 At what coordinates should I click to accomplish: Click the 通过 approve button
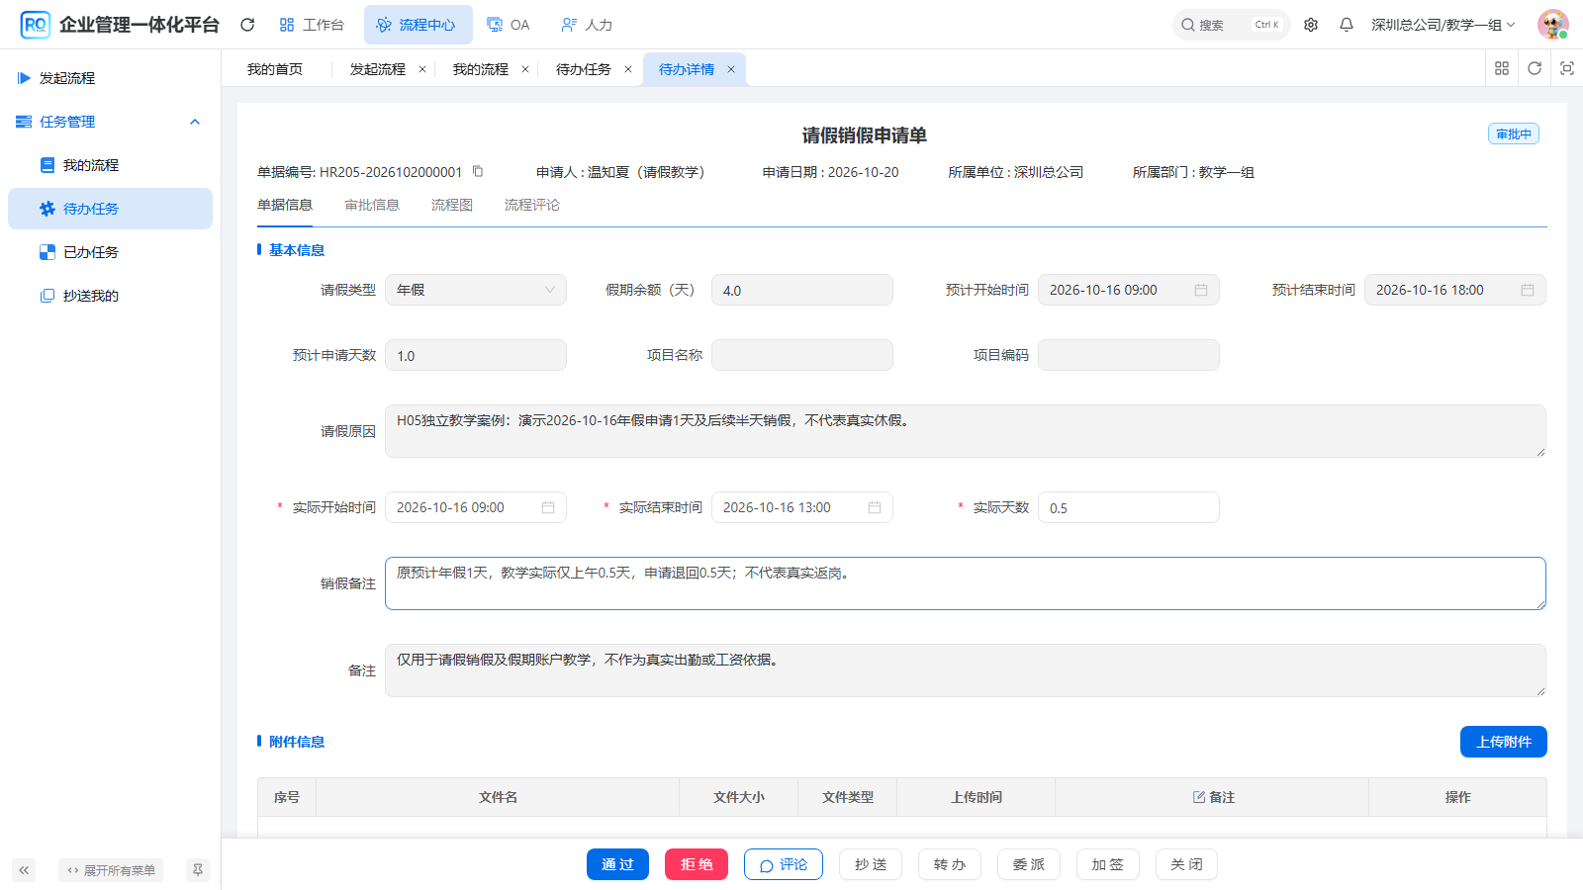[x=617, y=864]
